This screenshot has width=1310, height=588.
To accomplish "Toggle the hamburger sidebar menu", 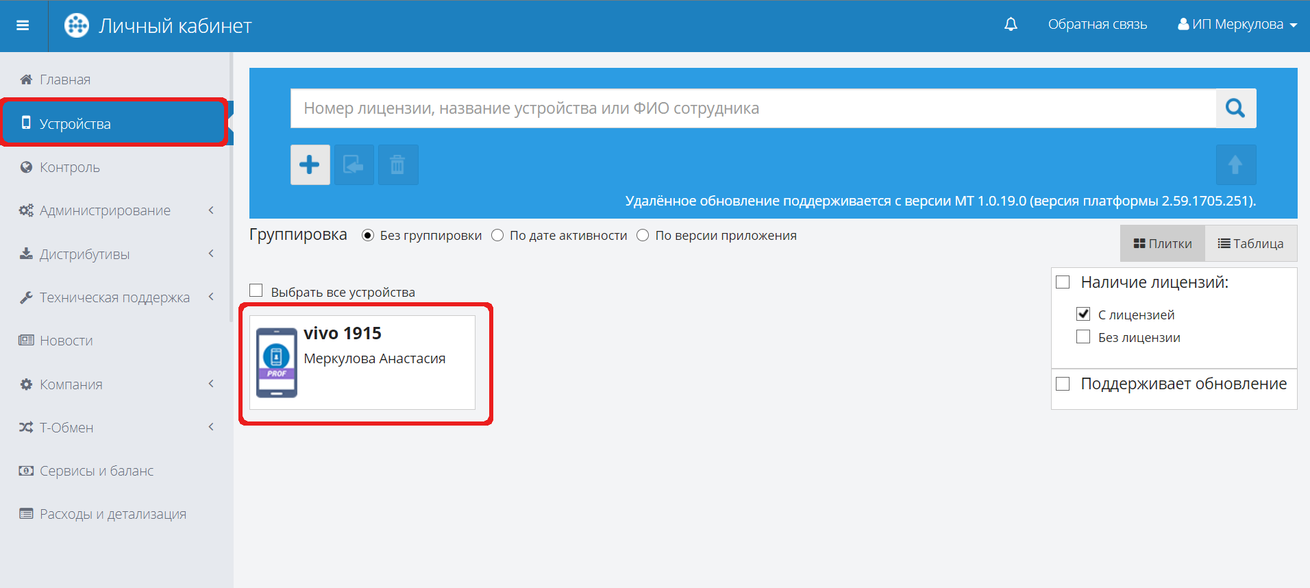I will (x=23, y=25).
